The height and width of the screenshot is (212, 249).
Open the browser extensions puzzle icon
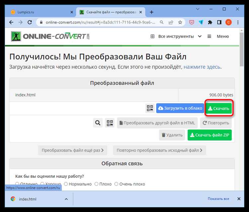[x=210, y=22]
